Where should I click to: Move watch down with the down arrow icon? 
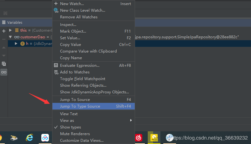click(4, 56)
